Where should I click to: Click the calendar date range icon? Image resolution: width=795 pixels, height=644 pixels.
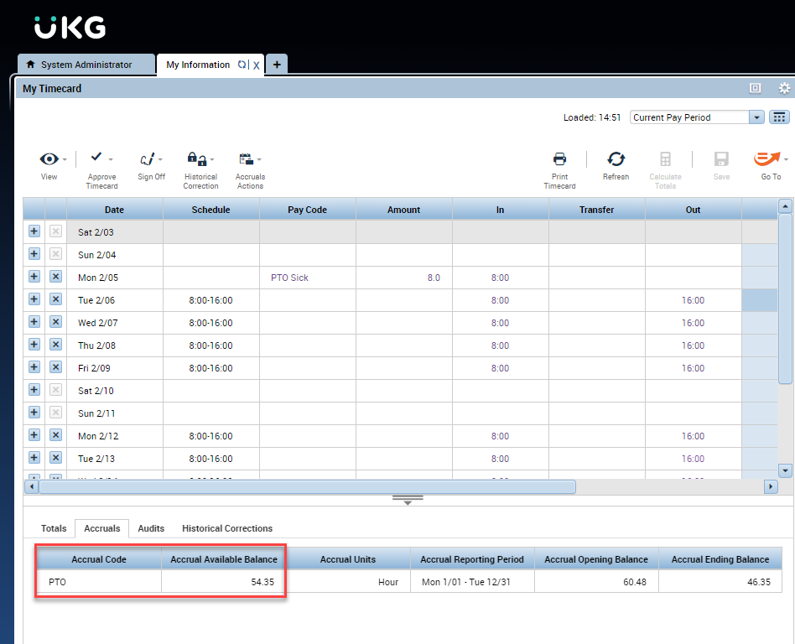779,117
